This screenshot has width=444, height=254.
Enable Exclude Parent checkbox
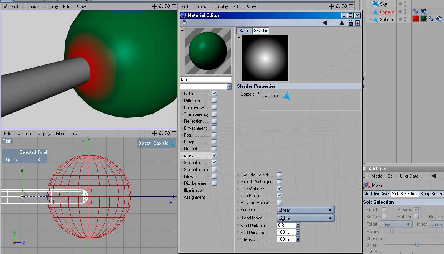[279, 175]
